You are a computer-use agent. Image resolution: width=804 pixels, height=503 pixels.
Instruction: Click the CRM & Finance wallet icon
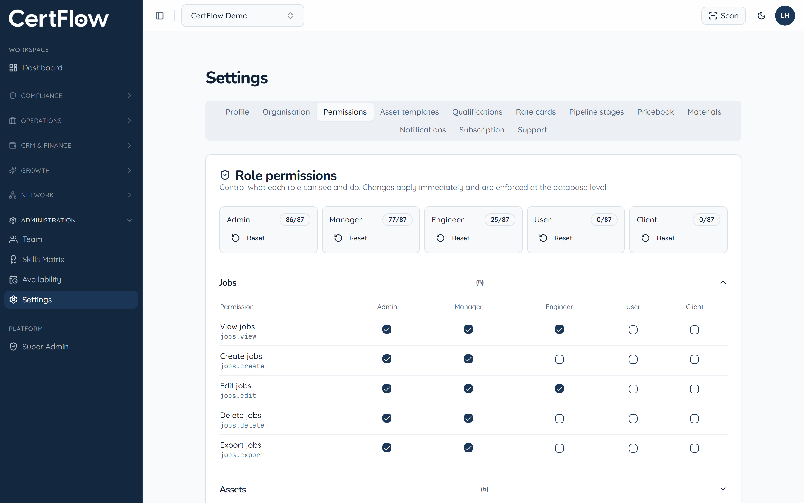(13, 145)
